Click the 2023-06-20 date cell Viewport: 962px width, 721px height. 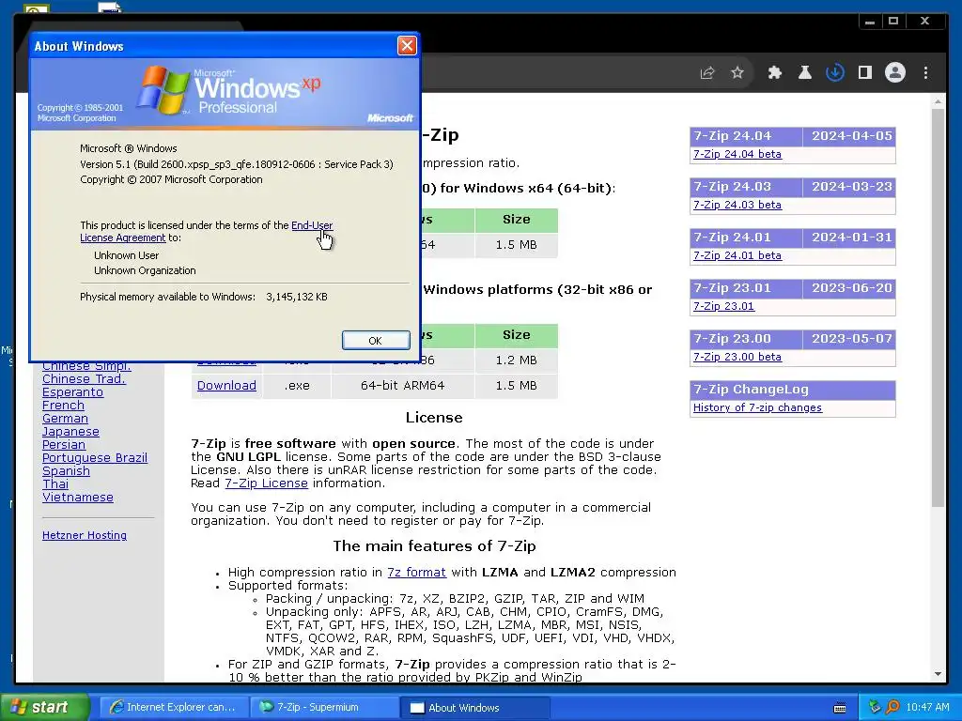point(851,288)
